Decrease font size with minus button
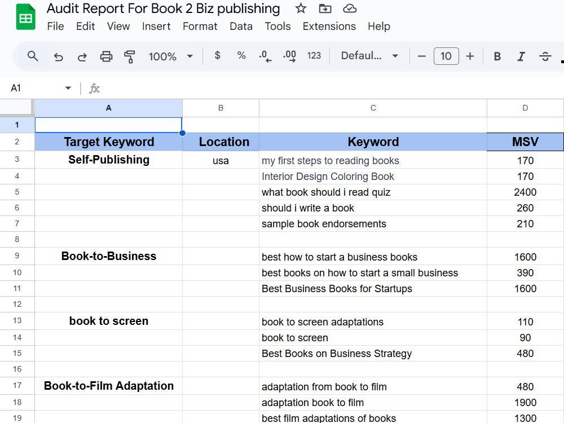 (421, 56)
